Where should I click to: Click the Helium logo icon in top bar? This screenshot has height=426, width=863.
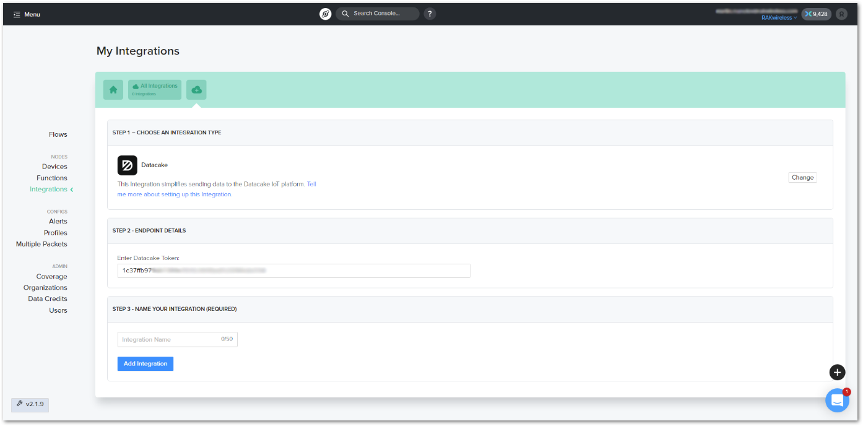(325, 14)
